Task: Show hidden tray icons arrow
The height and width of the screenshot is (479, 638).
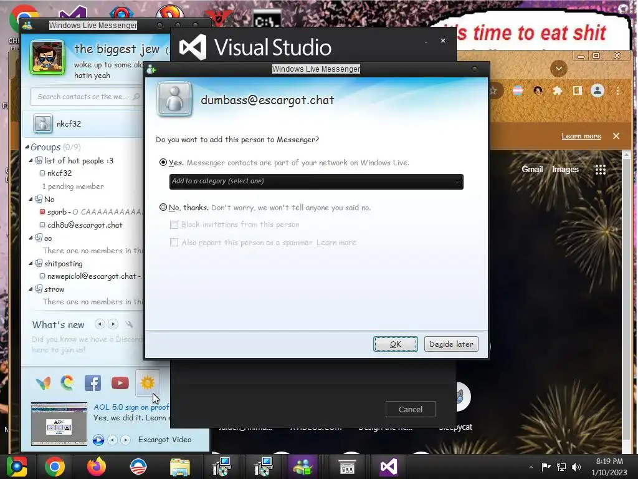Action: point(531,467)
